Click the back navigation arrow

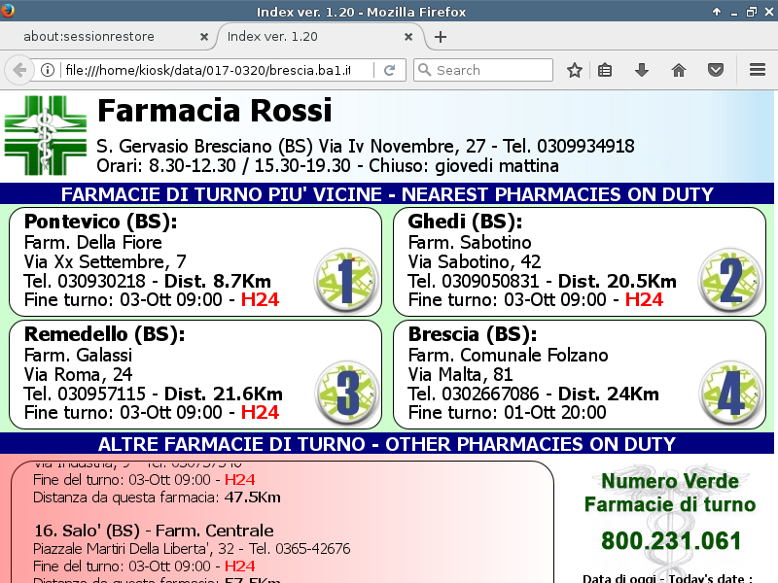click(18, 70)
